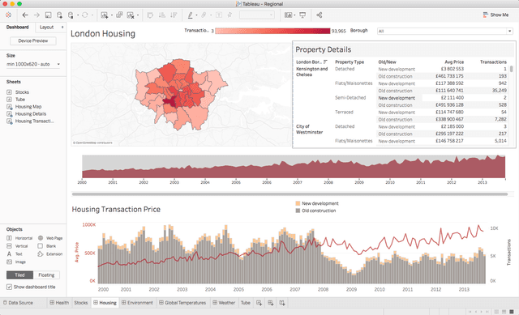Click the Image object
Image resolution: width=519 pixels, height=315 pixels.
pos(16,262)
